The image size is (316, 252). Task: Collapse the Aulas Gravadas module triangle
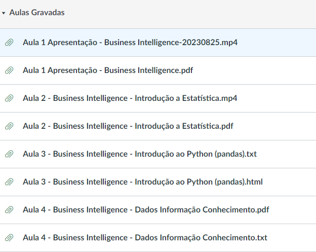(4, 13)
